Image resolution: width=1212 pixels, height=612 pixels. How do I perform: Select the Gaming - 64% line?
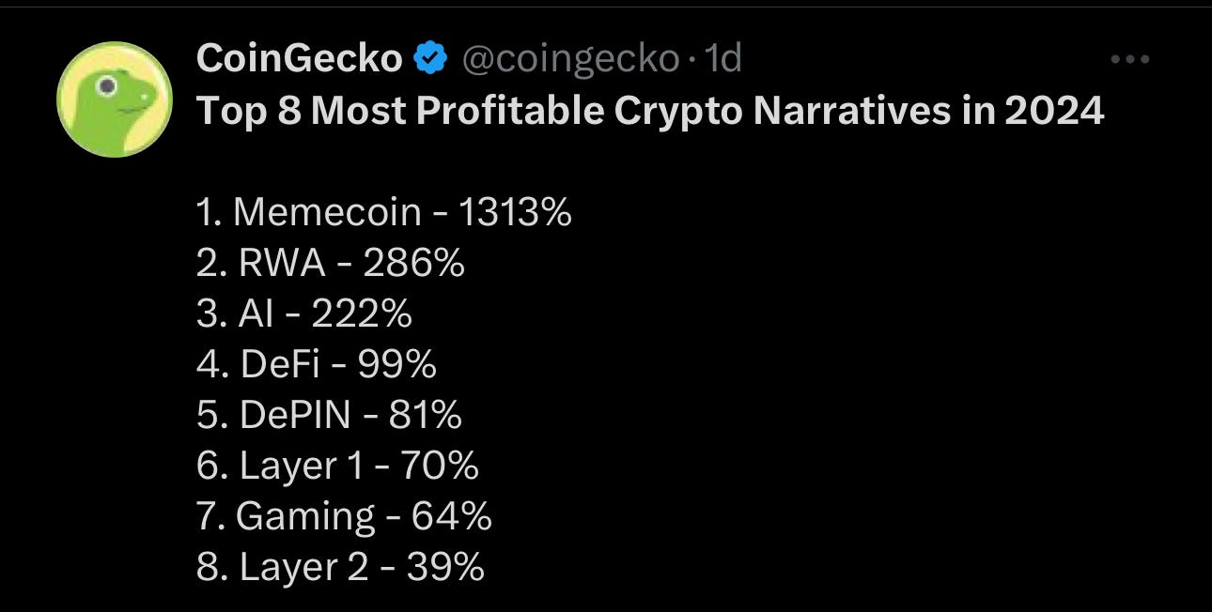pyautogui.click(x=345, y=516)
